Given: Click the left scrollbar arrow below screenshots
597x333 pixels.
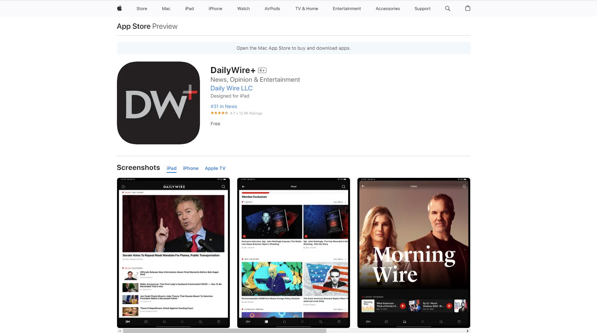Looking at the screenshot, I should [x=120, y=331].
